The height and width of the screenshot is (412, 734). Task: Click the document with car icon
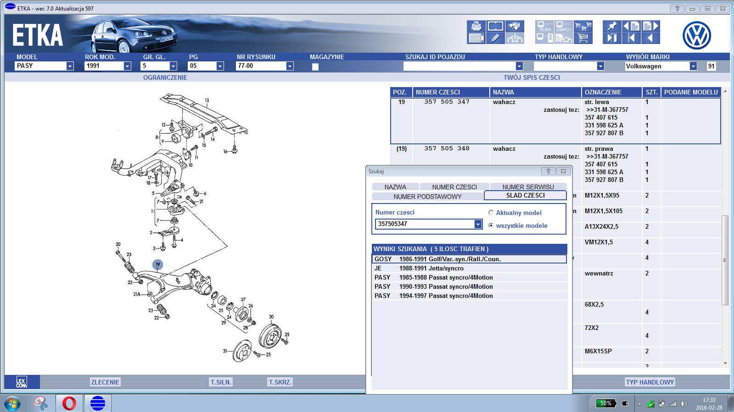pyautogui.click(x=564, y=38)
